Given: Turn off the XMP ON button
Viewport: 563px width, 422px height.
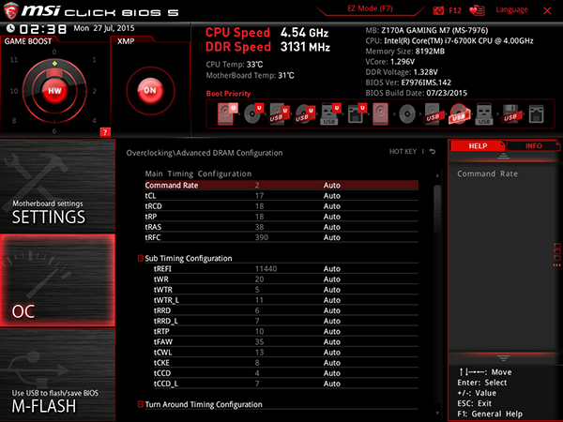Looking at the screenshot, I should 150,90.
